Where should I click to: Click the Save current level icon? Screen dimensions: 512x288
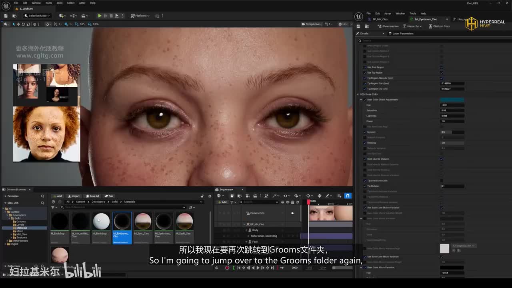tap(6, 16)
